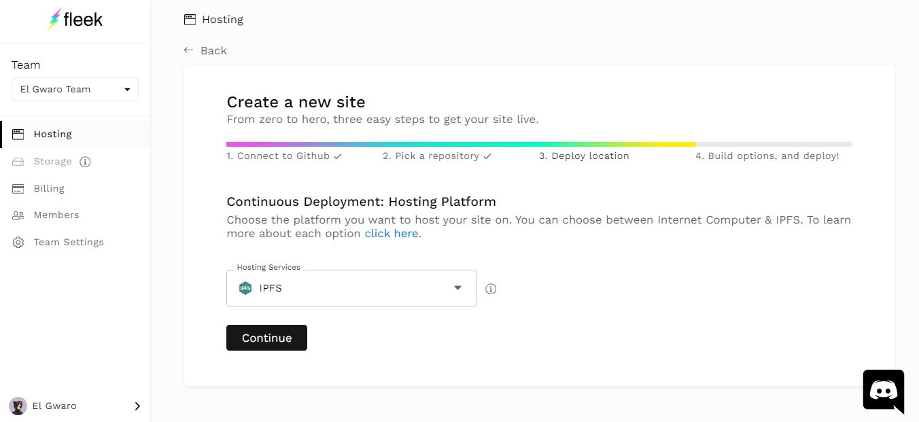Click the info icon next to Storage
919x422 pixels.
(85, 162)
